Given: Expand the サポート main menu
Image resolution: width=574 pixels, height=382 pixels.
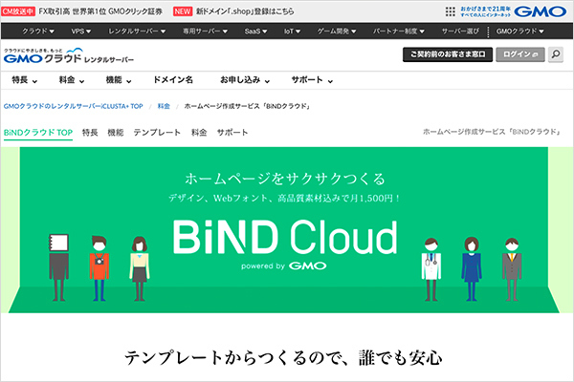Looking at the screenshot, I should 312,79.
